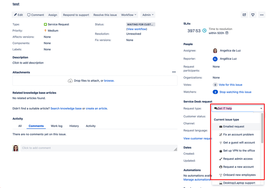Viewport: 274px width, 188px height.
Task: Click create an article link
Action: pos(96,108)
